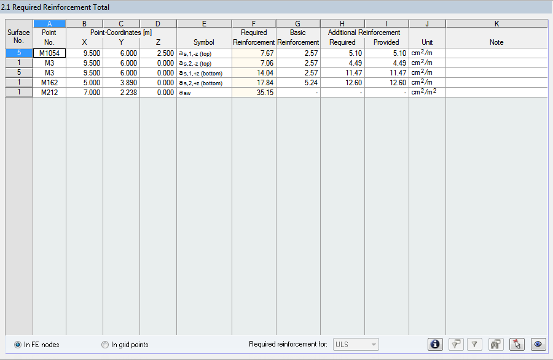The image size is (553, 360).
Task: Click the Provided reinforcement column header
Action: click(x=386, y=42)
